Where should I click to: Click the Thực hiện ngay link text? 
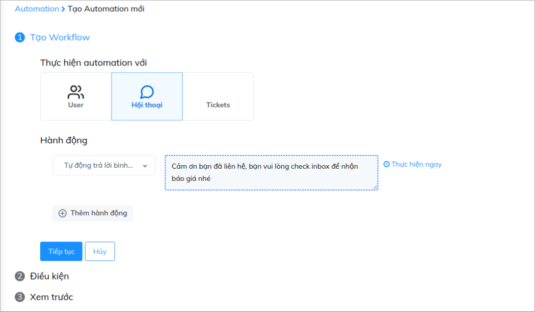(x=417, y=164)
